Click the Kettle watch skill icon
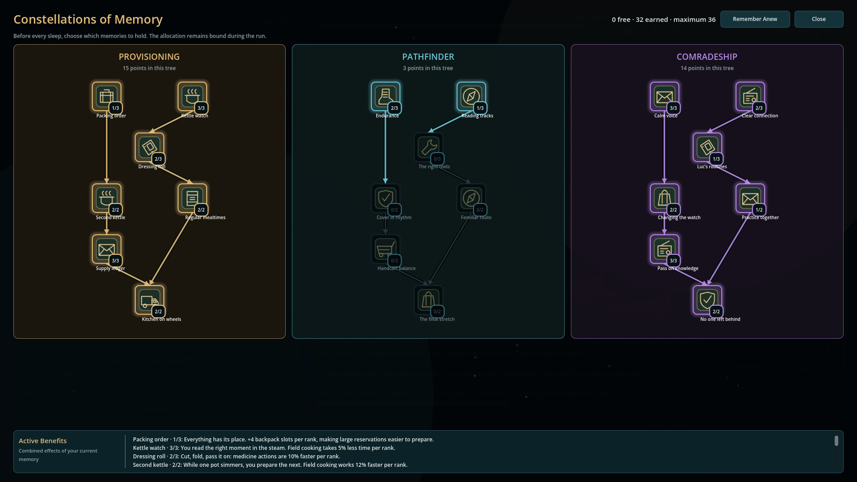Screen dimensions: 857x482 192,96
